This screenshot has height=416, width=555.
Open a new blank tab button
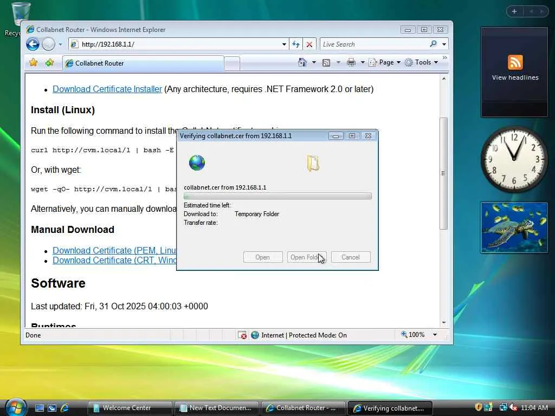pyautogui.click(x=232, y=64)
